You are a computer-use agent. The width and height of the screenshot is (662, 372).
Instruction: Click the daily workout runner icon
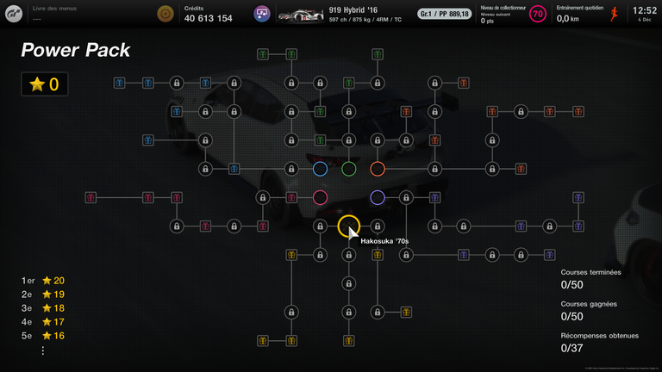pyautogui.click(x=615, y=14)
